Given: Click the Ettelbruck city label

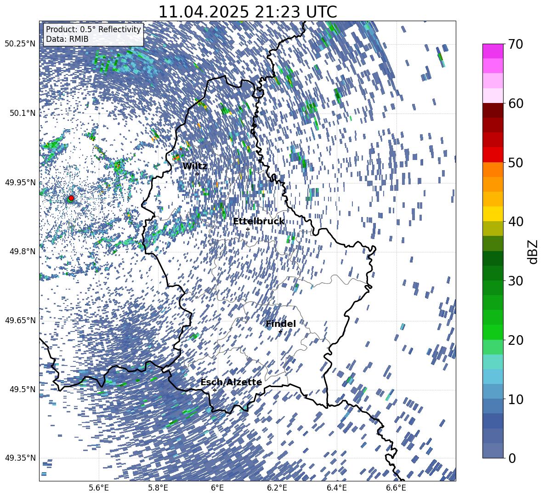Looking at the screenshot, I should 259,222.
